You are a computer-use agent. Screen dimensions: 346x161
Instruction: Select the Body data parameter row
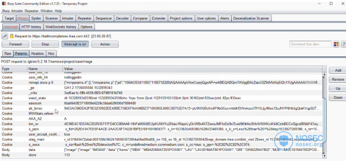[x=161, y=150]
